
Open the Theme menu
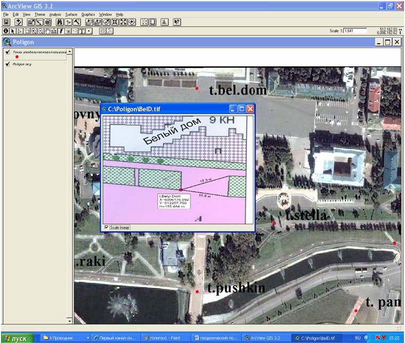tap(40, 14)
